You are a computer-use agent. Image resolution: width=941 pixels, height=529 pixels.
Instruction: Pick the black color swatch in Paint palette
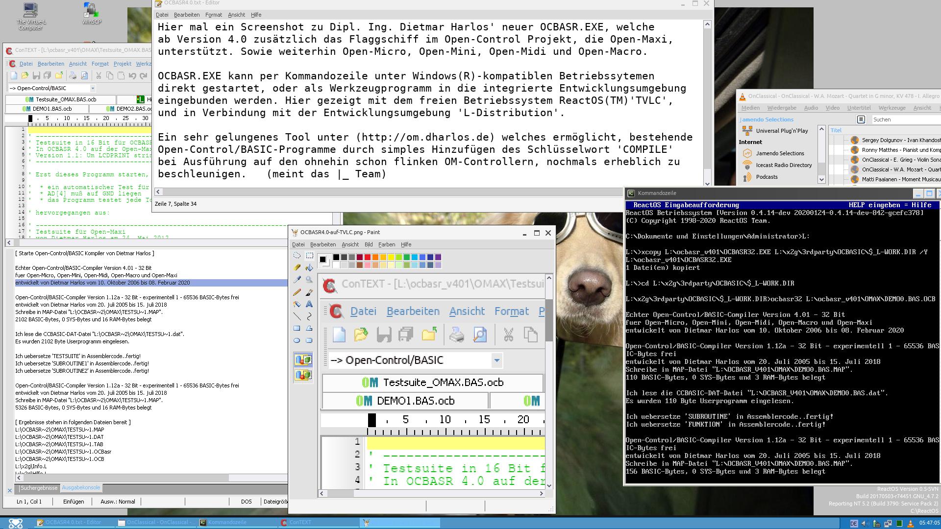point(336,257)
